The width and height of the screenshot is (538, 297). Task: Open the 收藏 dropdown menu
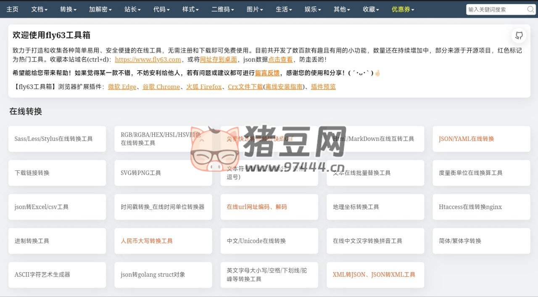pos(370,9)
